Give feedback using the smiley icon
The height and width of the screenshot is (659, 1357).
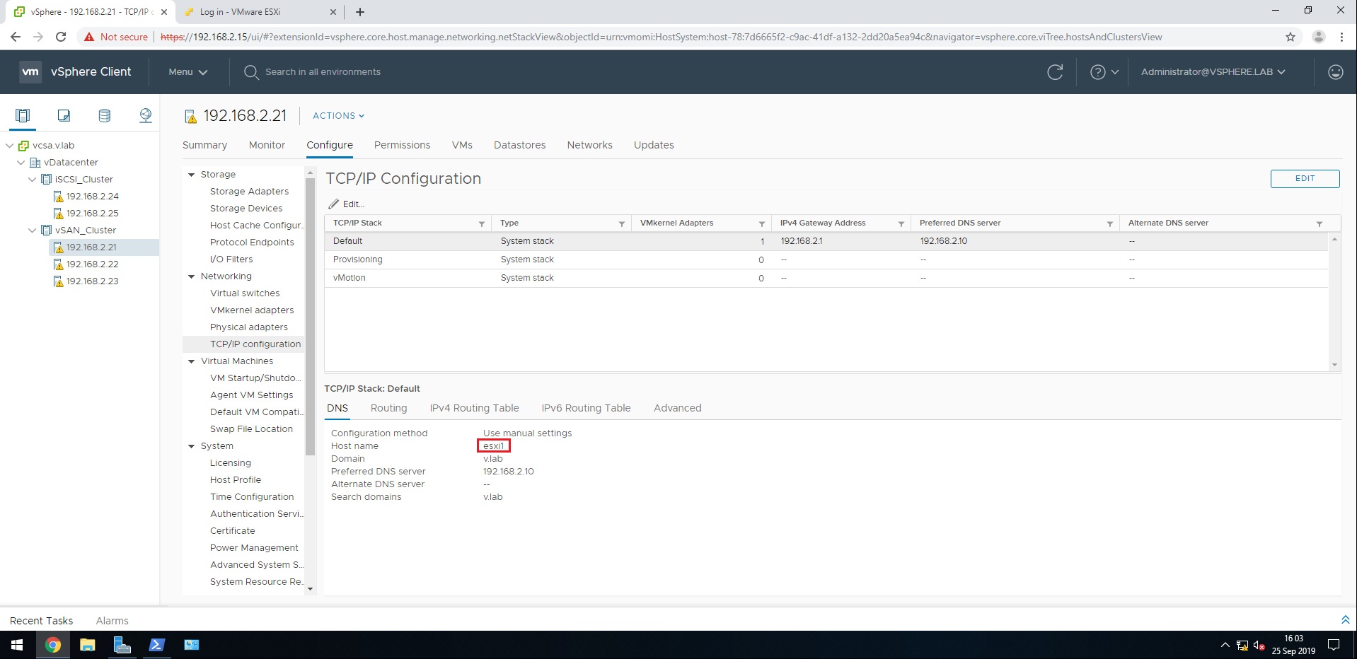coord(1335,71)
